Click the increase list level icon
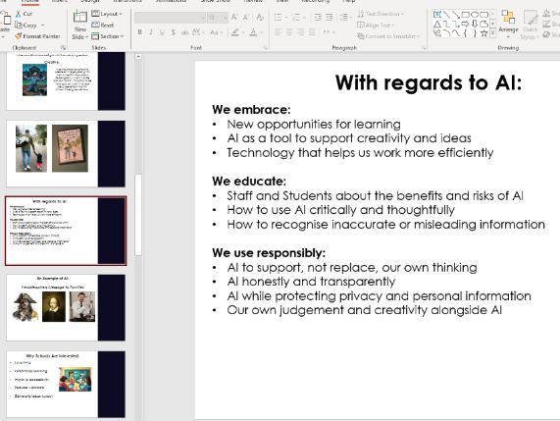Screen dimensions: 560x421 coord(329,17)
